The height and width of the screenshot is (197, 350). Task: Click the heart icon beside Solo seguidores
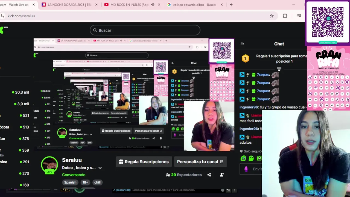point(241,151)
